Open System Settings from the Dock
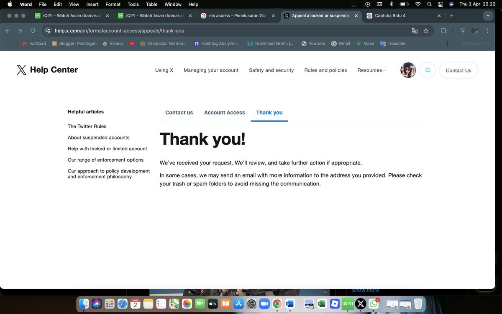Image resolution: width=502 pixels, height=314 pixels. (x=251, y=304)
